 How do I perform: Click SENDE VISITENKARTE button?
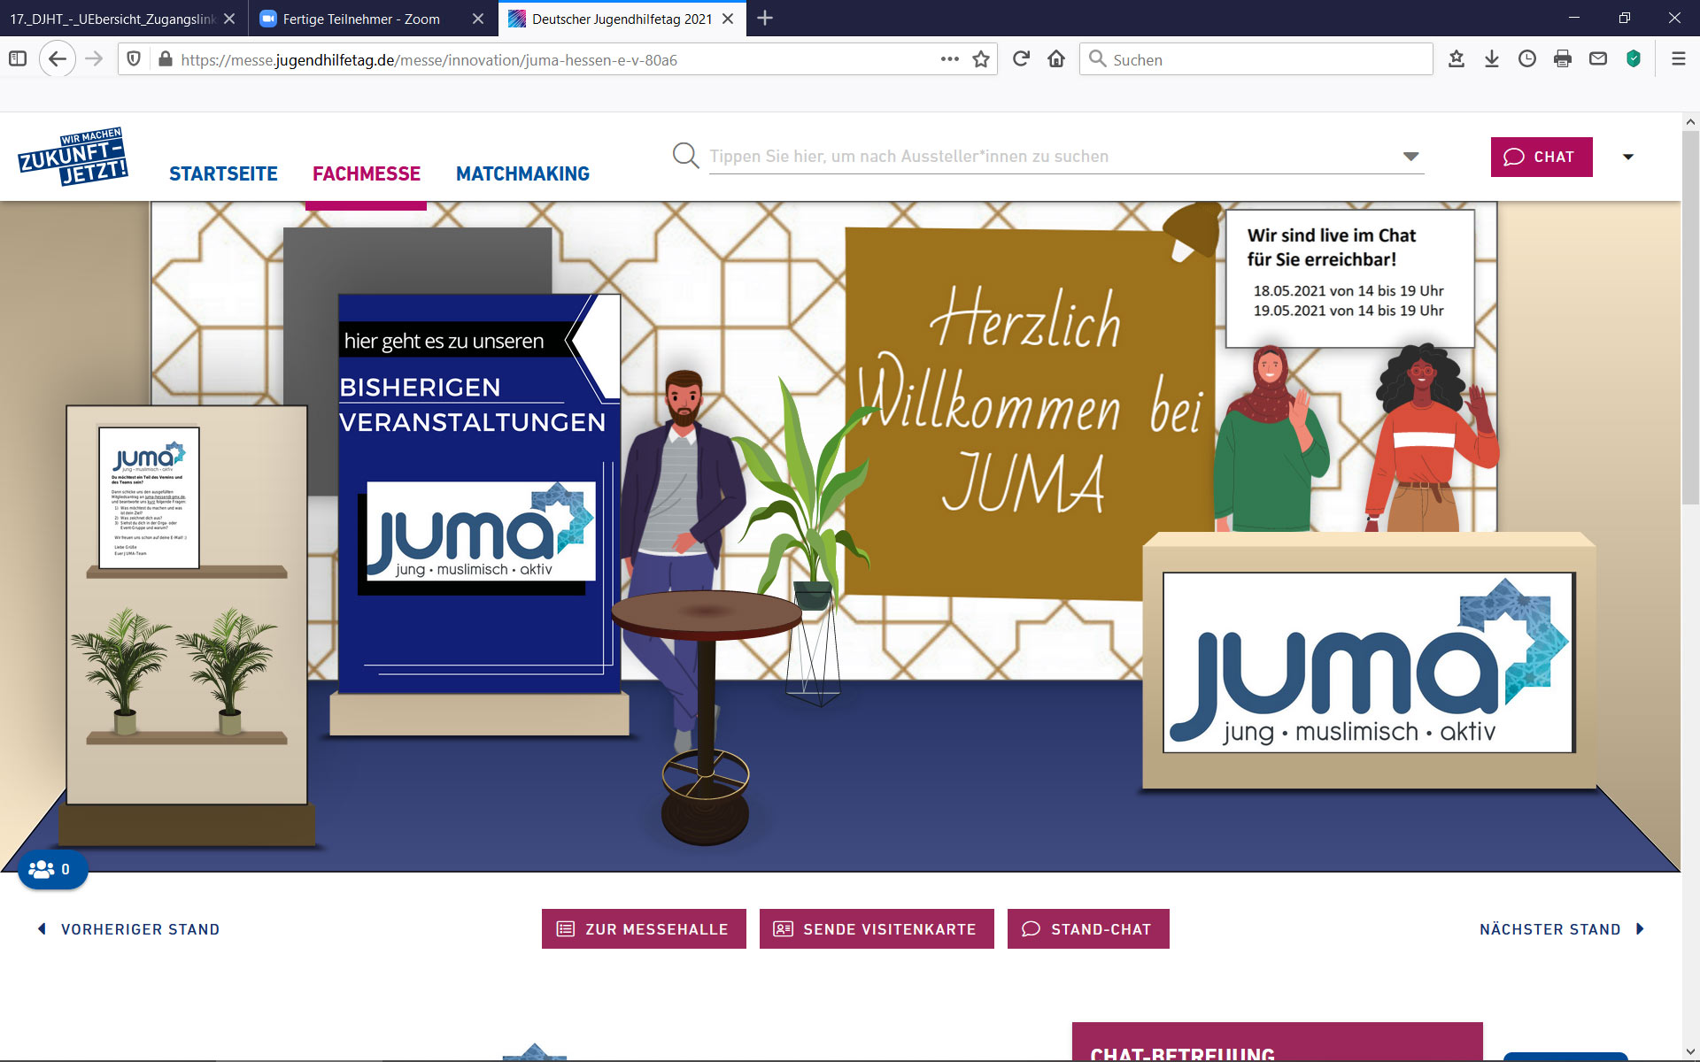pyautogui.click(x=877, y=928)
